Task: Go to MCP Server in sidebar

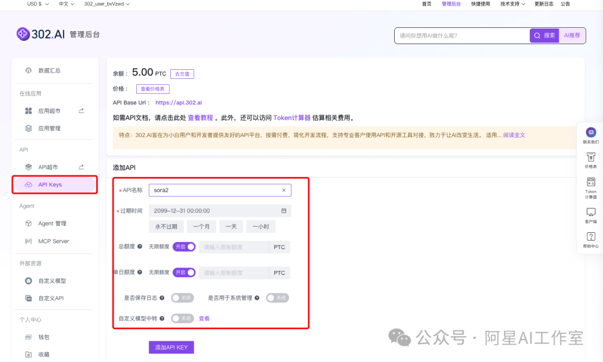Action: 53,241
